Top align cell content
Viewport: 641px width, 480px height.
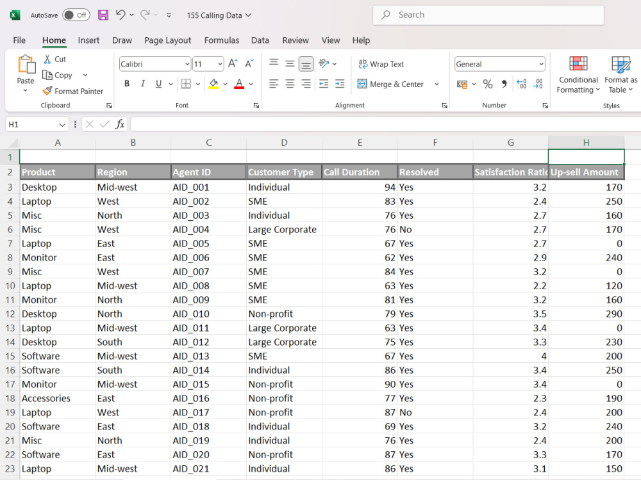click(274, 63)
